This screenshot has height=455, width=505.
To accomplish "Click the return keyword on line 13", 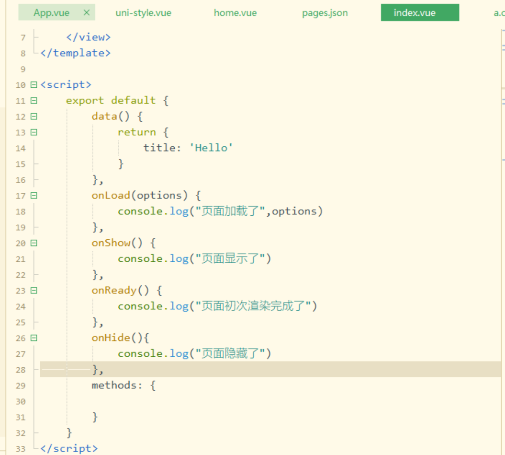I will pyautogui.click(x=136, y=132).
